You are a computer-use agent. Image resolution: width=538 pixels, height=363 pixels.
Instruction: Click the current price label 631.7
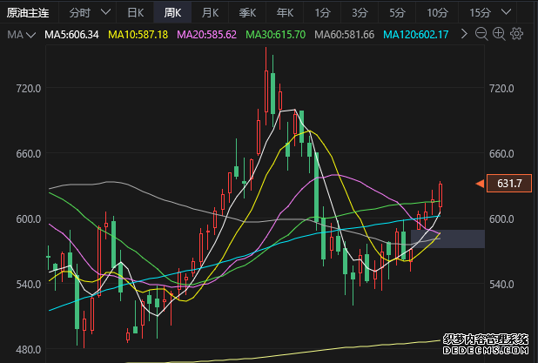(509, 183)
